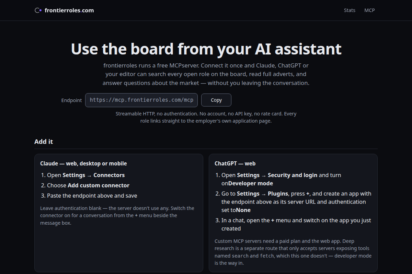Image resolution: width=412 pixels, height=274 pixels.
Task: Click the "Settings → Plugins" step
Action: point(296,202)
